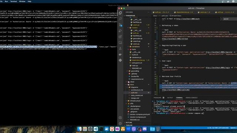Switch to Visual Studio Code in Dock
The image size is (237, 133).
click(x=96, y=129)
